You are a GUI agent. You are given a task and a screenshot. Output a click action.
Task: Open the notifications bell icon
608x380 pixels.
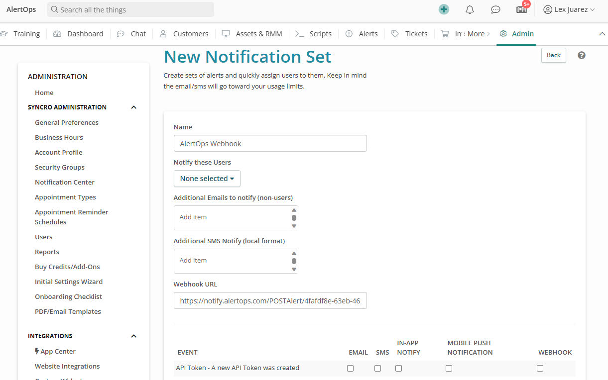click(470, 9)
